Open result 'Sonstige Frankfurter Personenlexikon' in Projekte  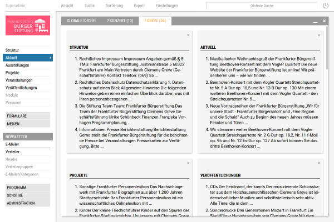point(131,195)
